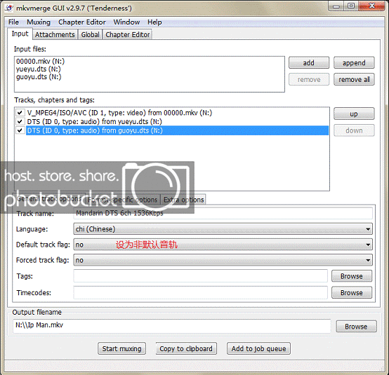Browse for Tags file
389x375 pixels.
pos(352,276)
